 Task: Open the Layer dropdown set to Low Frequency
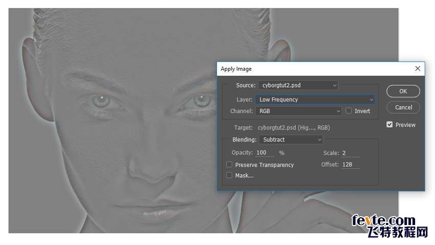pyautogui.click(x=315, y=99)
